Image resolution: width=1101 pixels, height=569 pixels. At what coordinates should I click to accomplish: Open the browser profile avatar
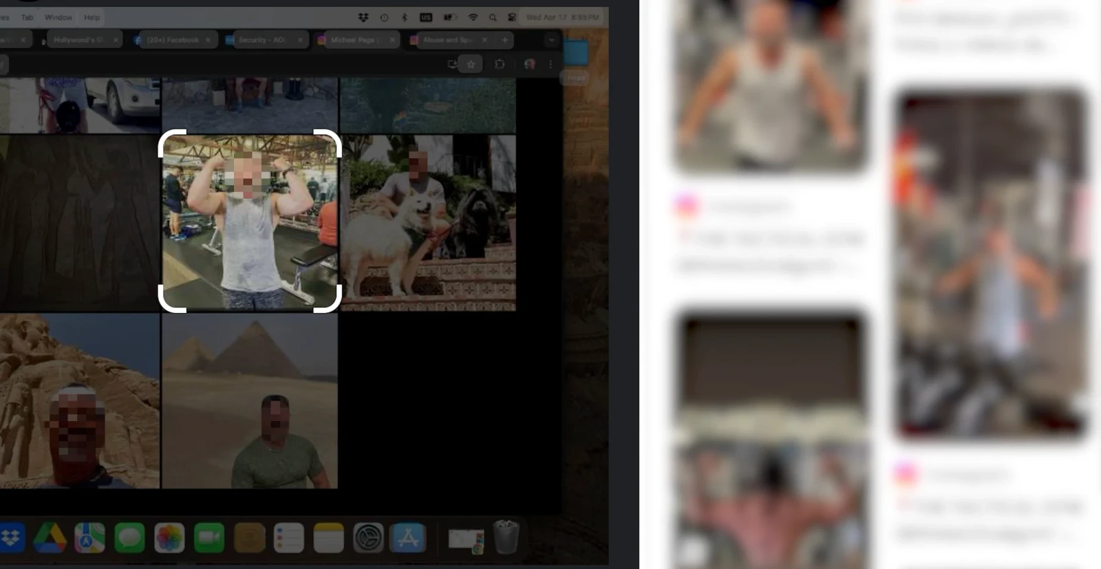point(529,64)
